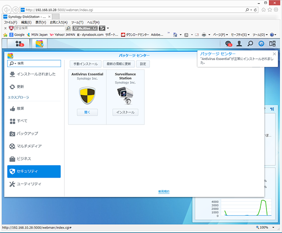
Task: Click the browser home icon
Action: [x=264, y=10]
